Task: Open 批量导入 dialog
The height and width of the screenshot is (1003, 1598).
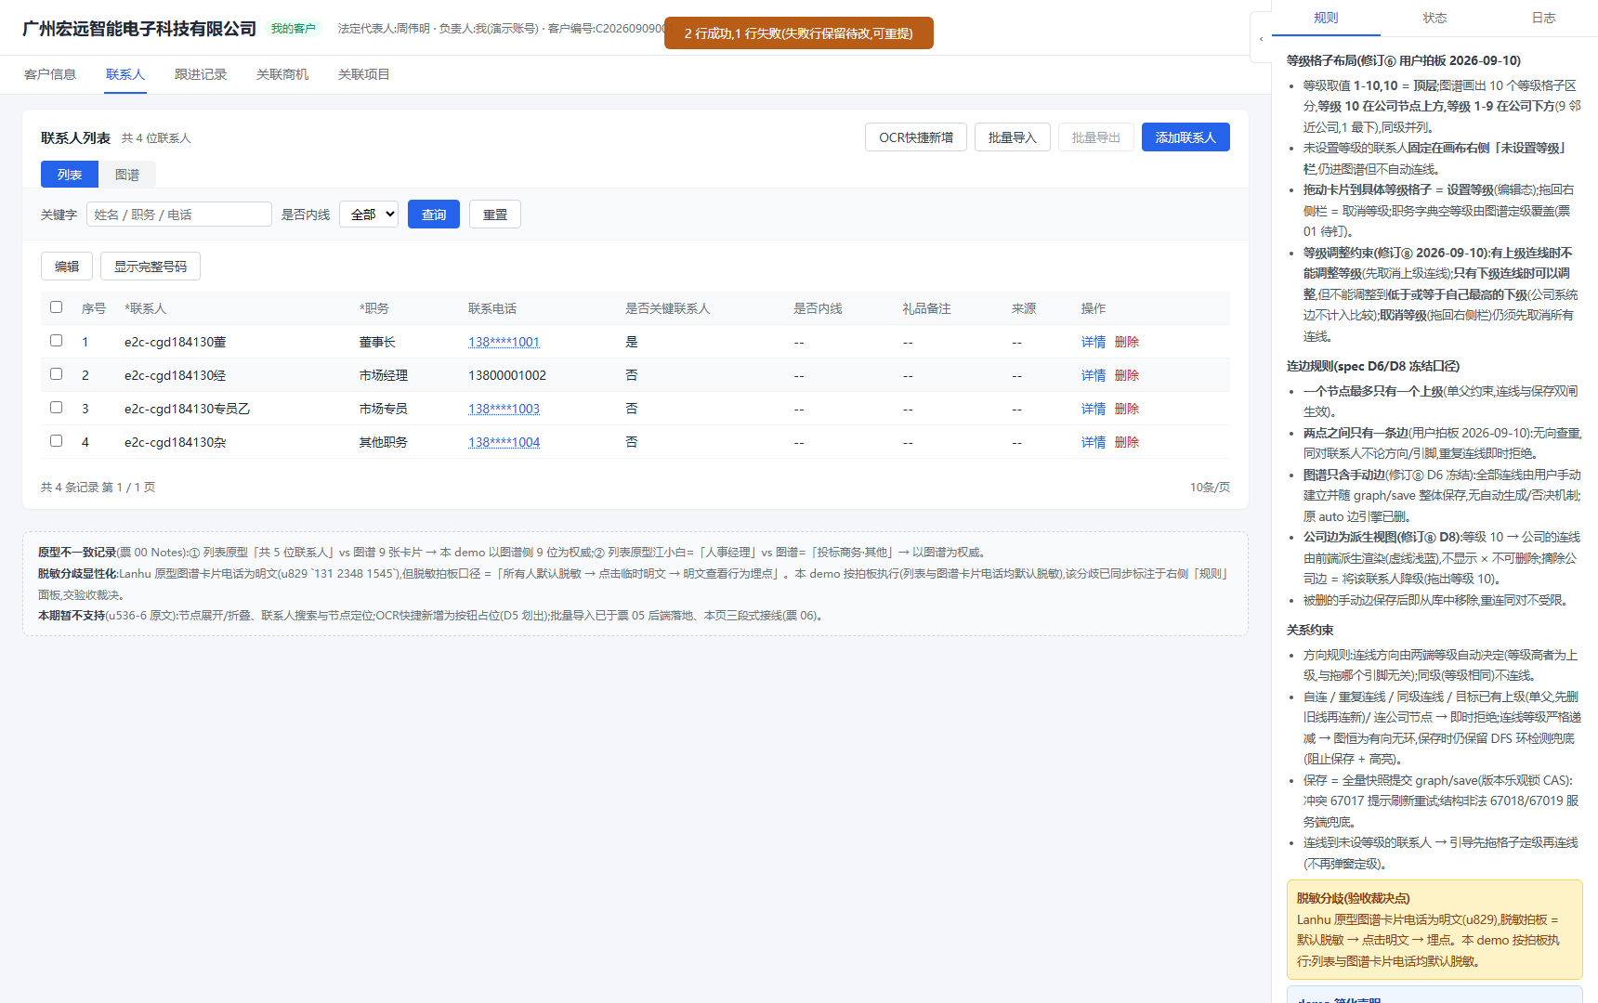Action: point(1013,137)
